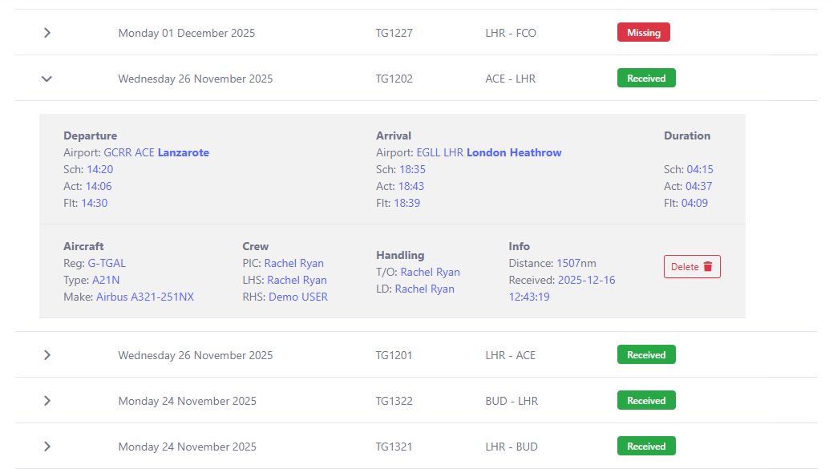Click the T/O Rachel Ryan handling link
Screen dimensions: 833x469
(431, 272)
